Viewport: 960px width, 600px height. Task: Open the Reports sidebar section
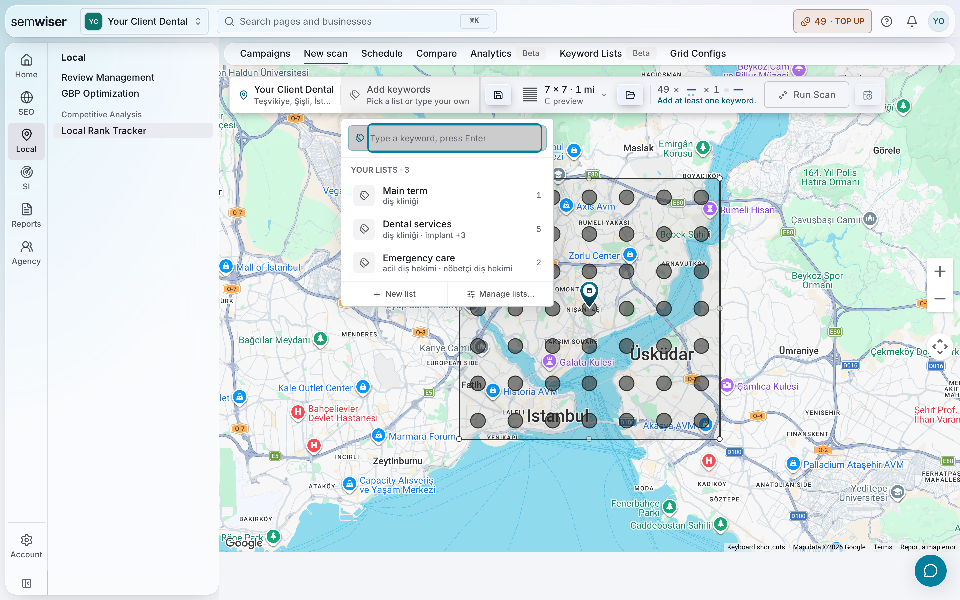pos(26,215)
